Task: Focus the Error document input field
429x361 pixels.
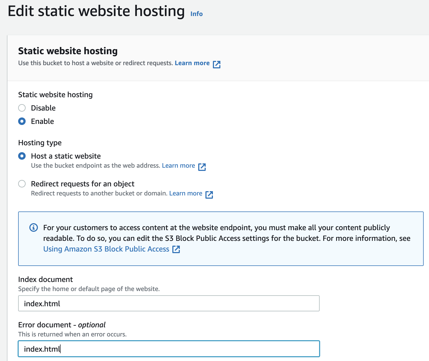Action: click(169, 349)
